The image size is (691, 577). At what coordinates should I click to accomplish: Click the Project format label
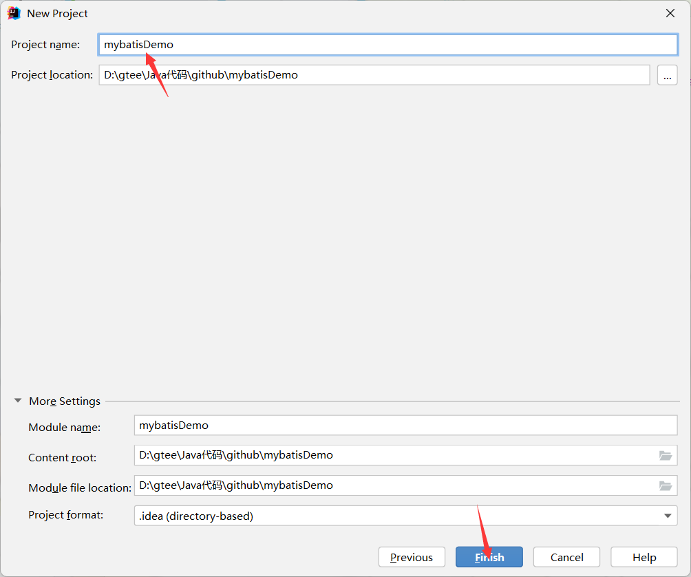(65, 515)
